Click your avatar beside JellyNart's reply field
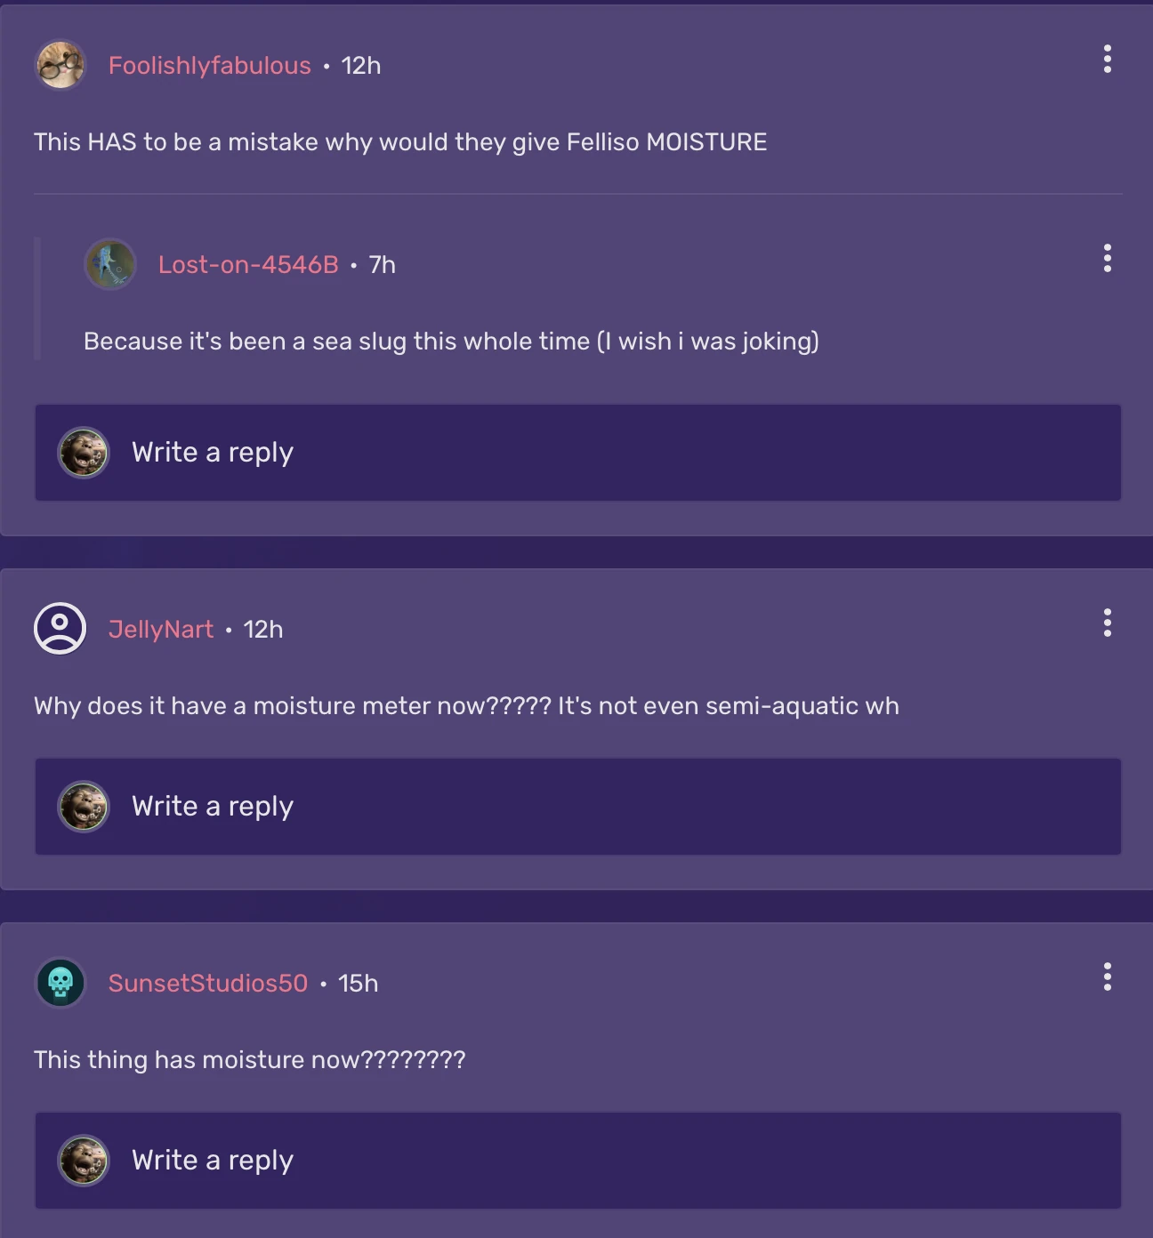 tap(83, 807)
